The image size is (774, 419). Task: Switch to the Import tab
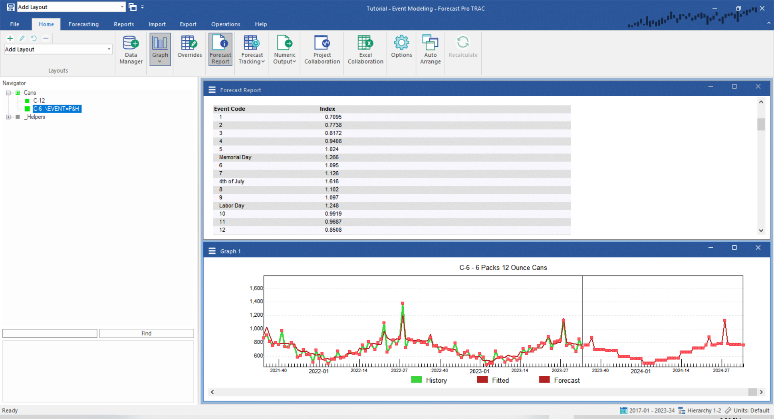(x=157, y=24)
